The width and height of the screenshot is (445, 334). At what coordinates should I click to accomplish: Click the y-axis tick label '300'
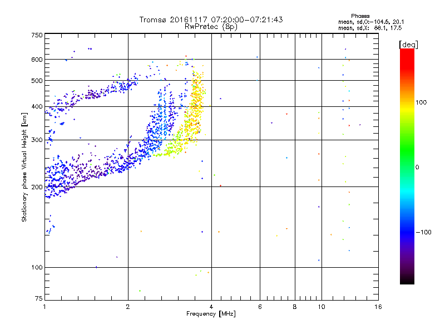37,140
